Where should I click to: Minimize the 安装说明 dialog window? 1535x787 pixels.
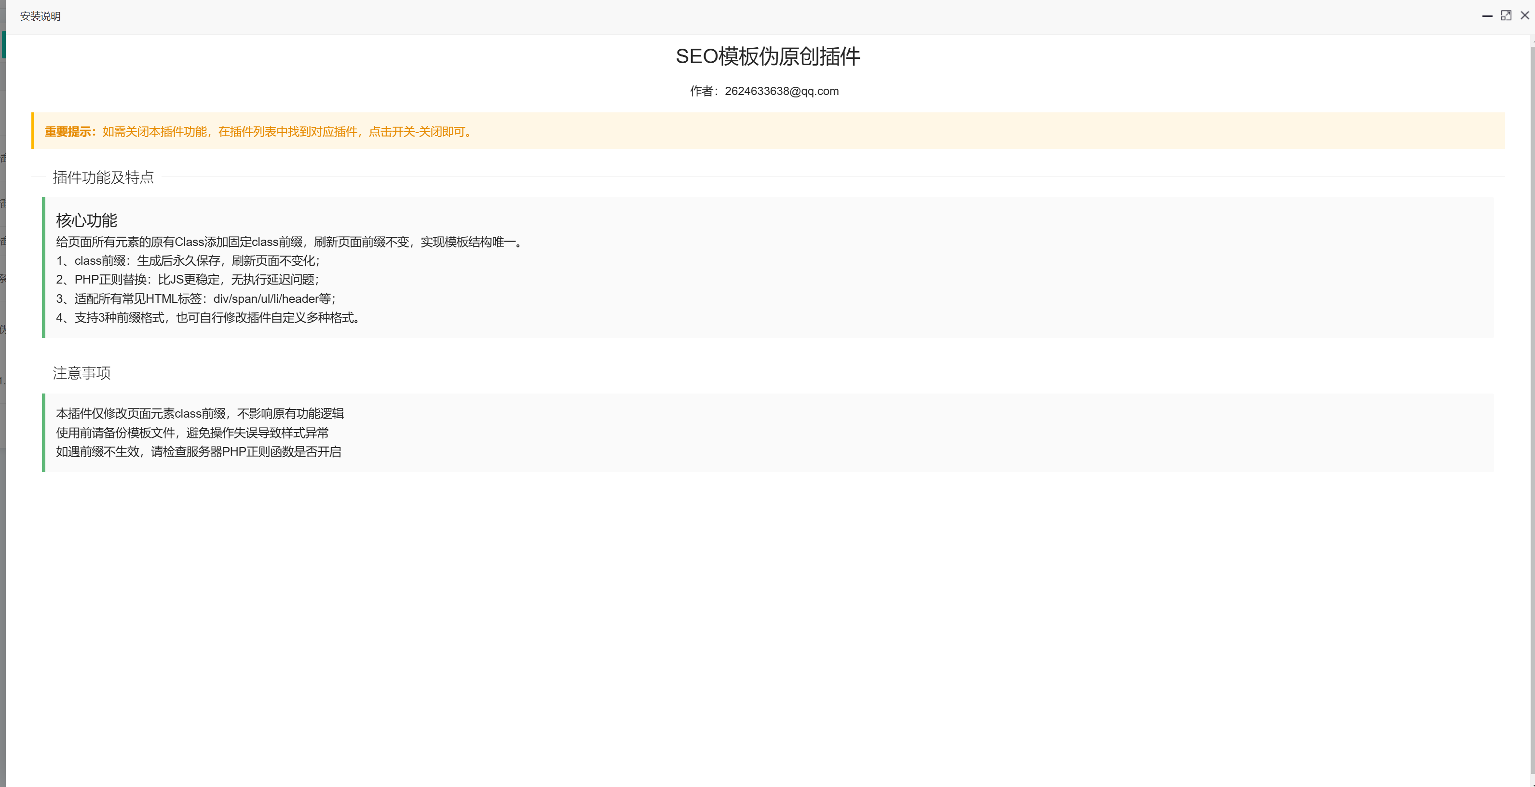[1487, 16]
